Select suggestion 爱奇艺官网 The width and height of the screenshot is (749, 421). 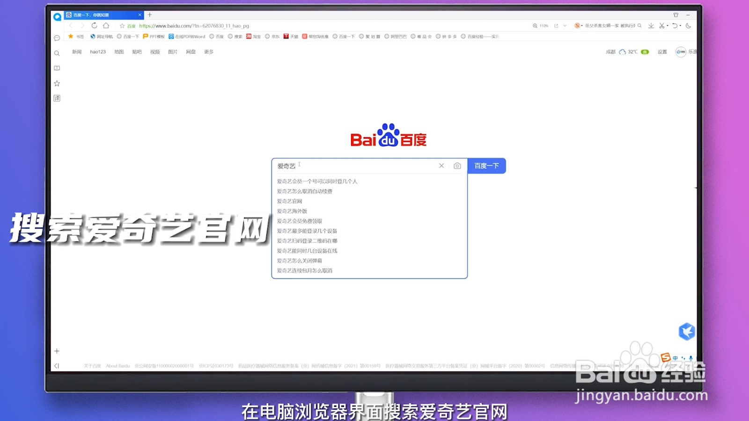[x=289, y=201]
